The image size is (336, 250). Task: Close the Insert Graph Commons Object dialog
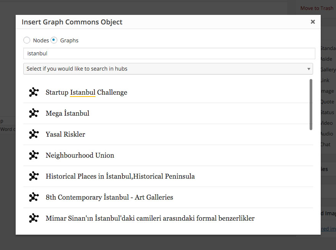click(x=313, y=22)
